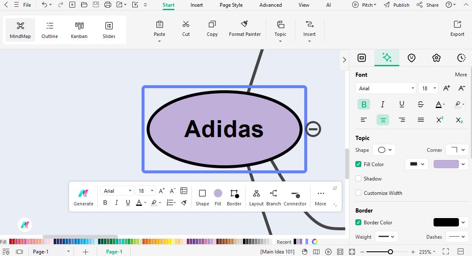
Task: Open the border Dashes dropdown
Action: (x=457, y=237)
